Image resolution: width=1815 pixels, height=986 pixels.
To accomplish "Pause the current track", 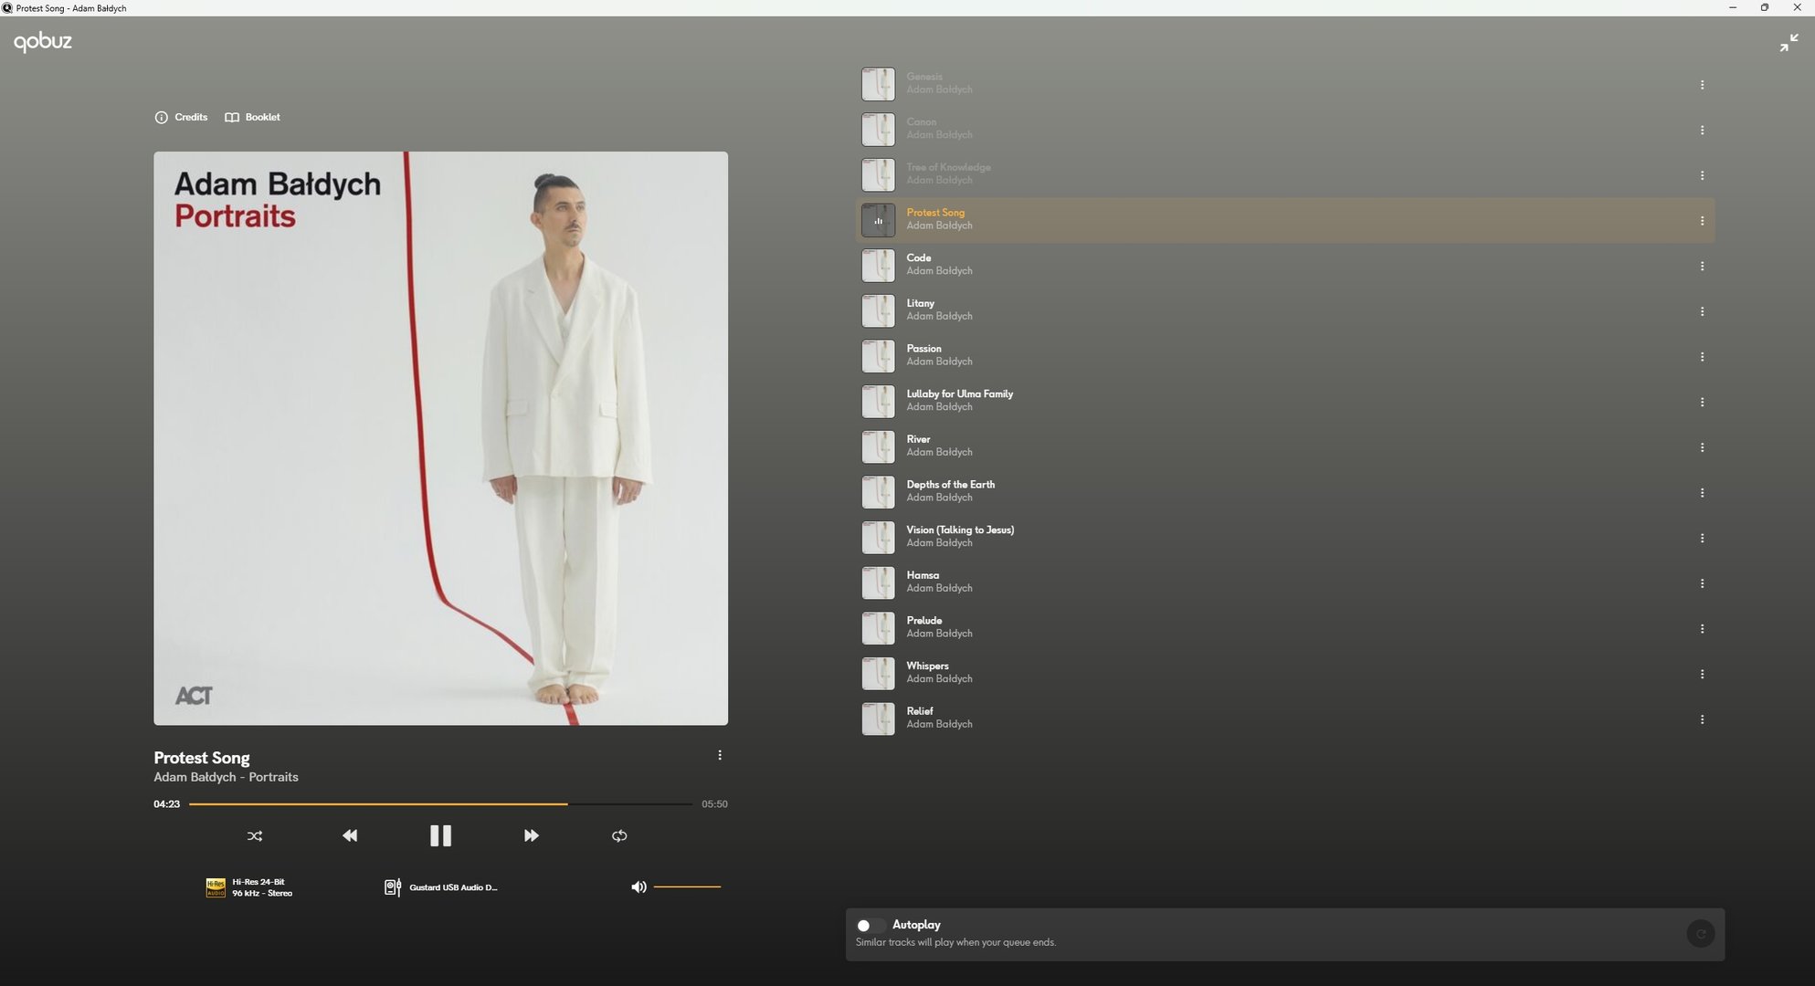I will click(x=440, y=836).
